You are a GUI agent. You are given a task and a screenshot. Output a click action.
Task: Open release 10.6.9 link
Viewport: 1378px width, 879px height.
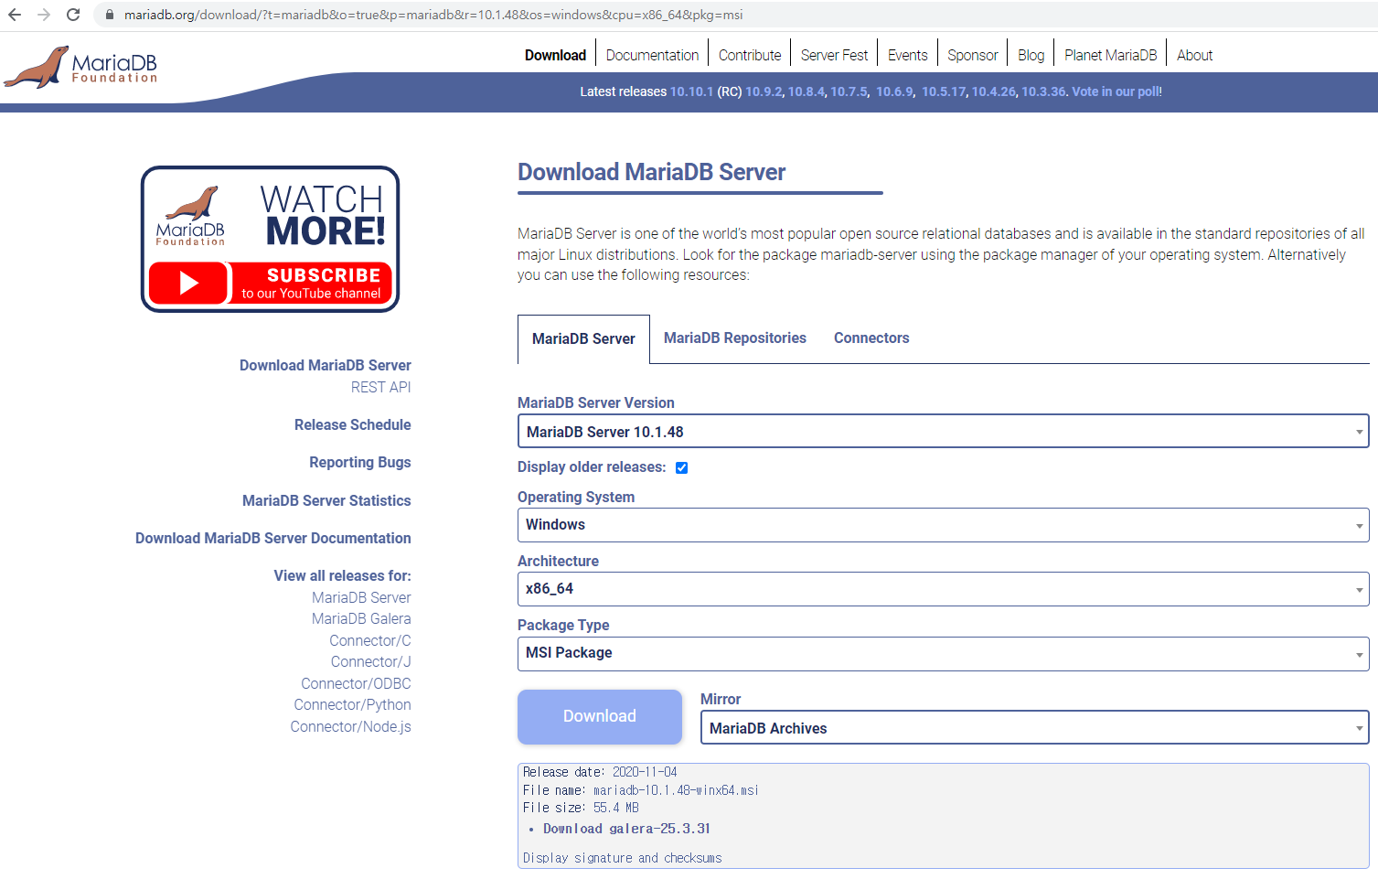pos(894,91)
